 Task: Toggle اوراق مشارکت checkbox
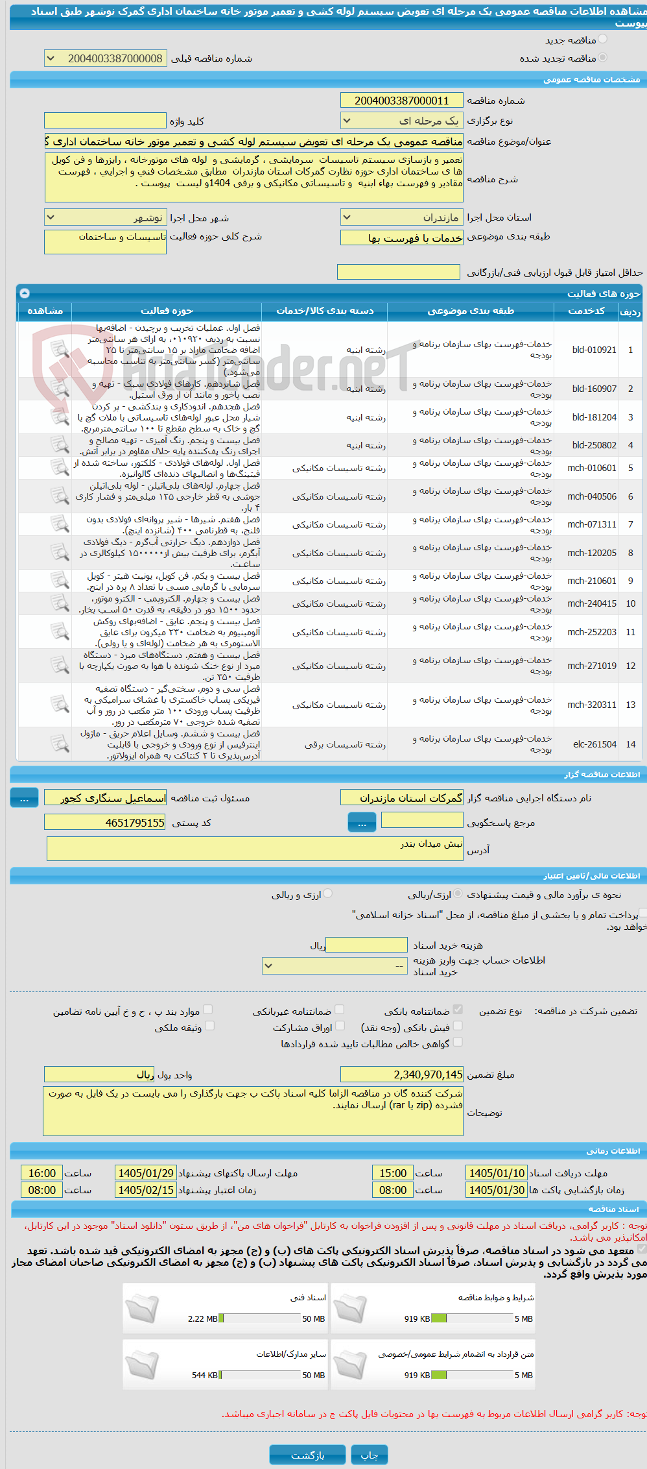click(x=340, y=1026)
